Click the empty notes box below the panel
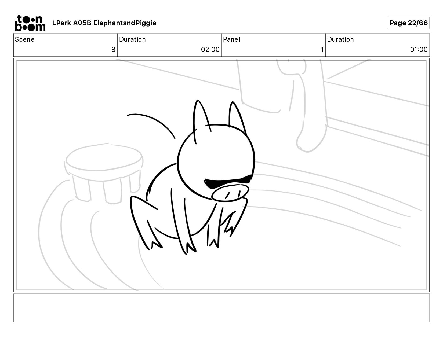Screen dimensions: 443x342 pyautogui.click(x=221, y=308)
